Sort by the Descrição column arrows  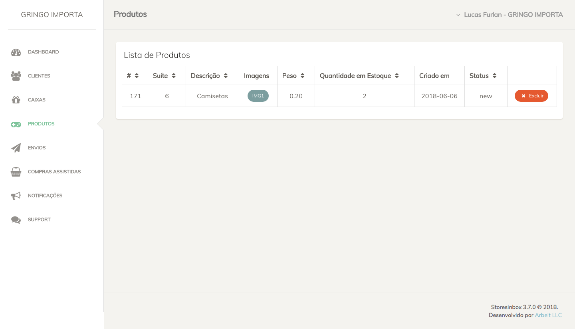(226, 75)
